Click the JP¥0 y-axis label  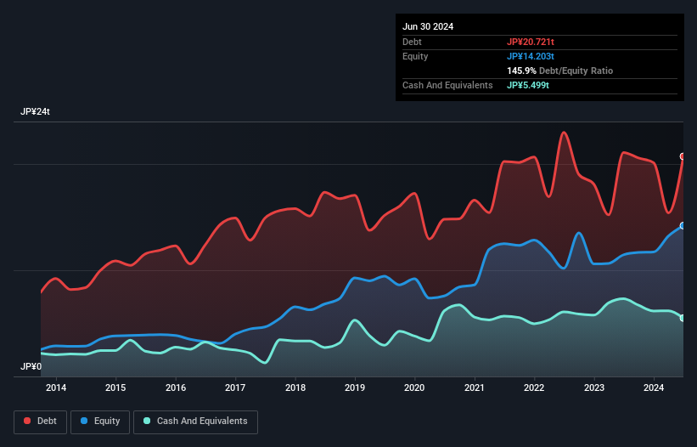31,366
